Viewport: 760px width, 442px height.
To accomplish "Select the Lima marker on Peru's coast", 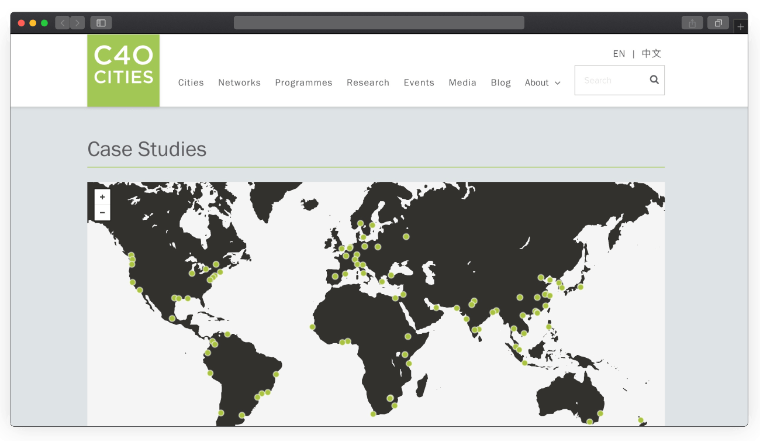I will click(x=210, y=373).
